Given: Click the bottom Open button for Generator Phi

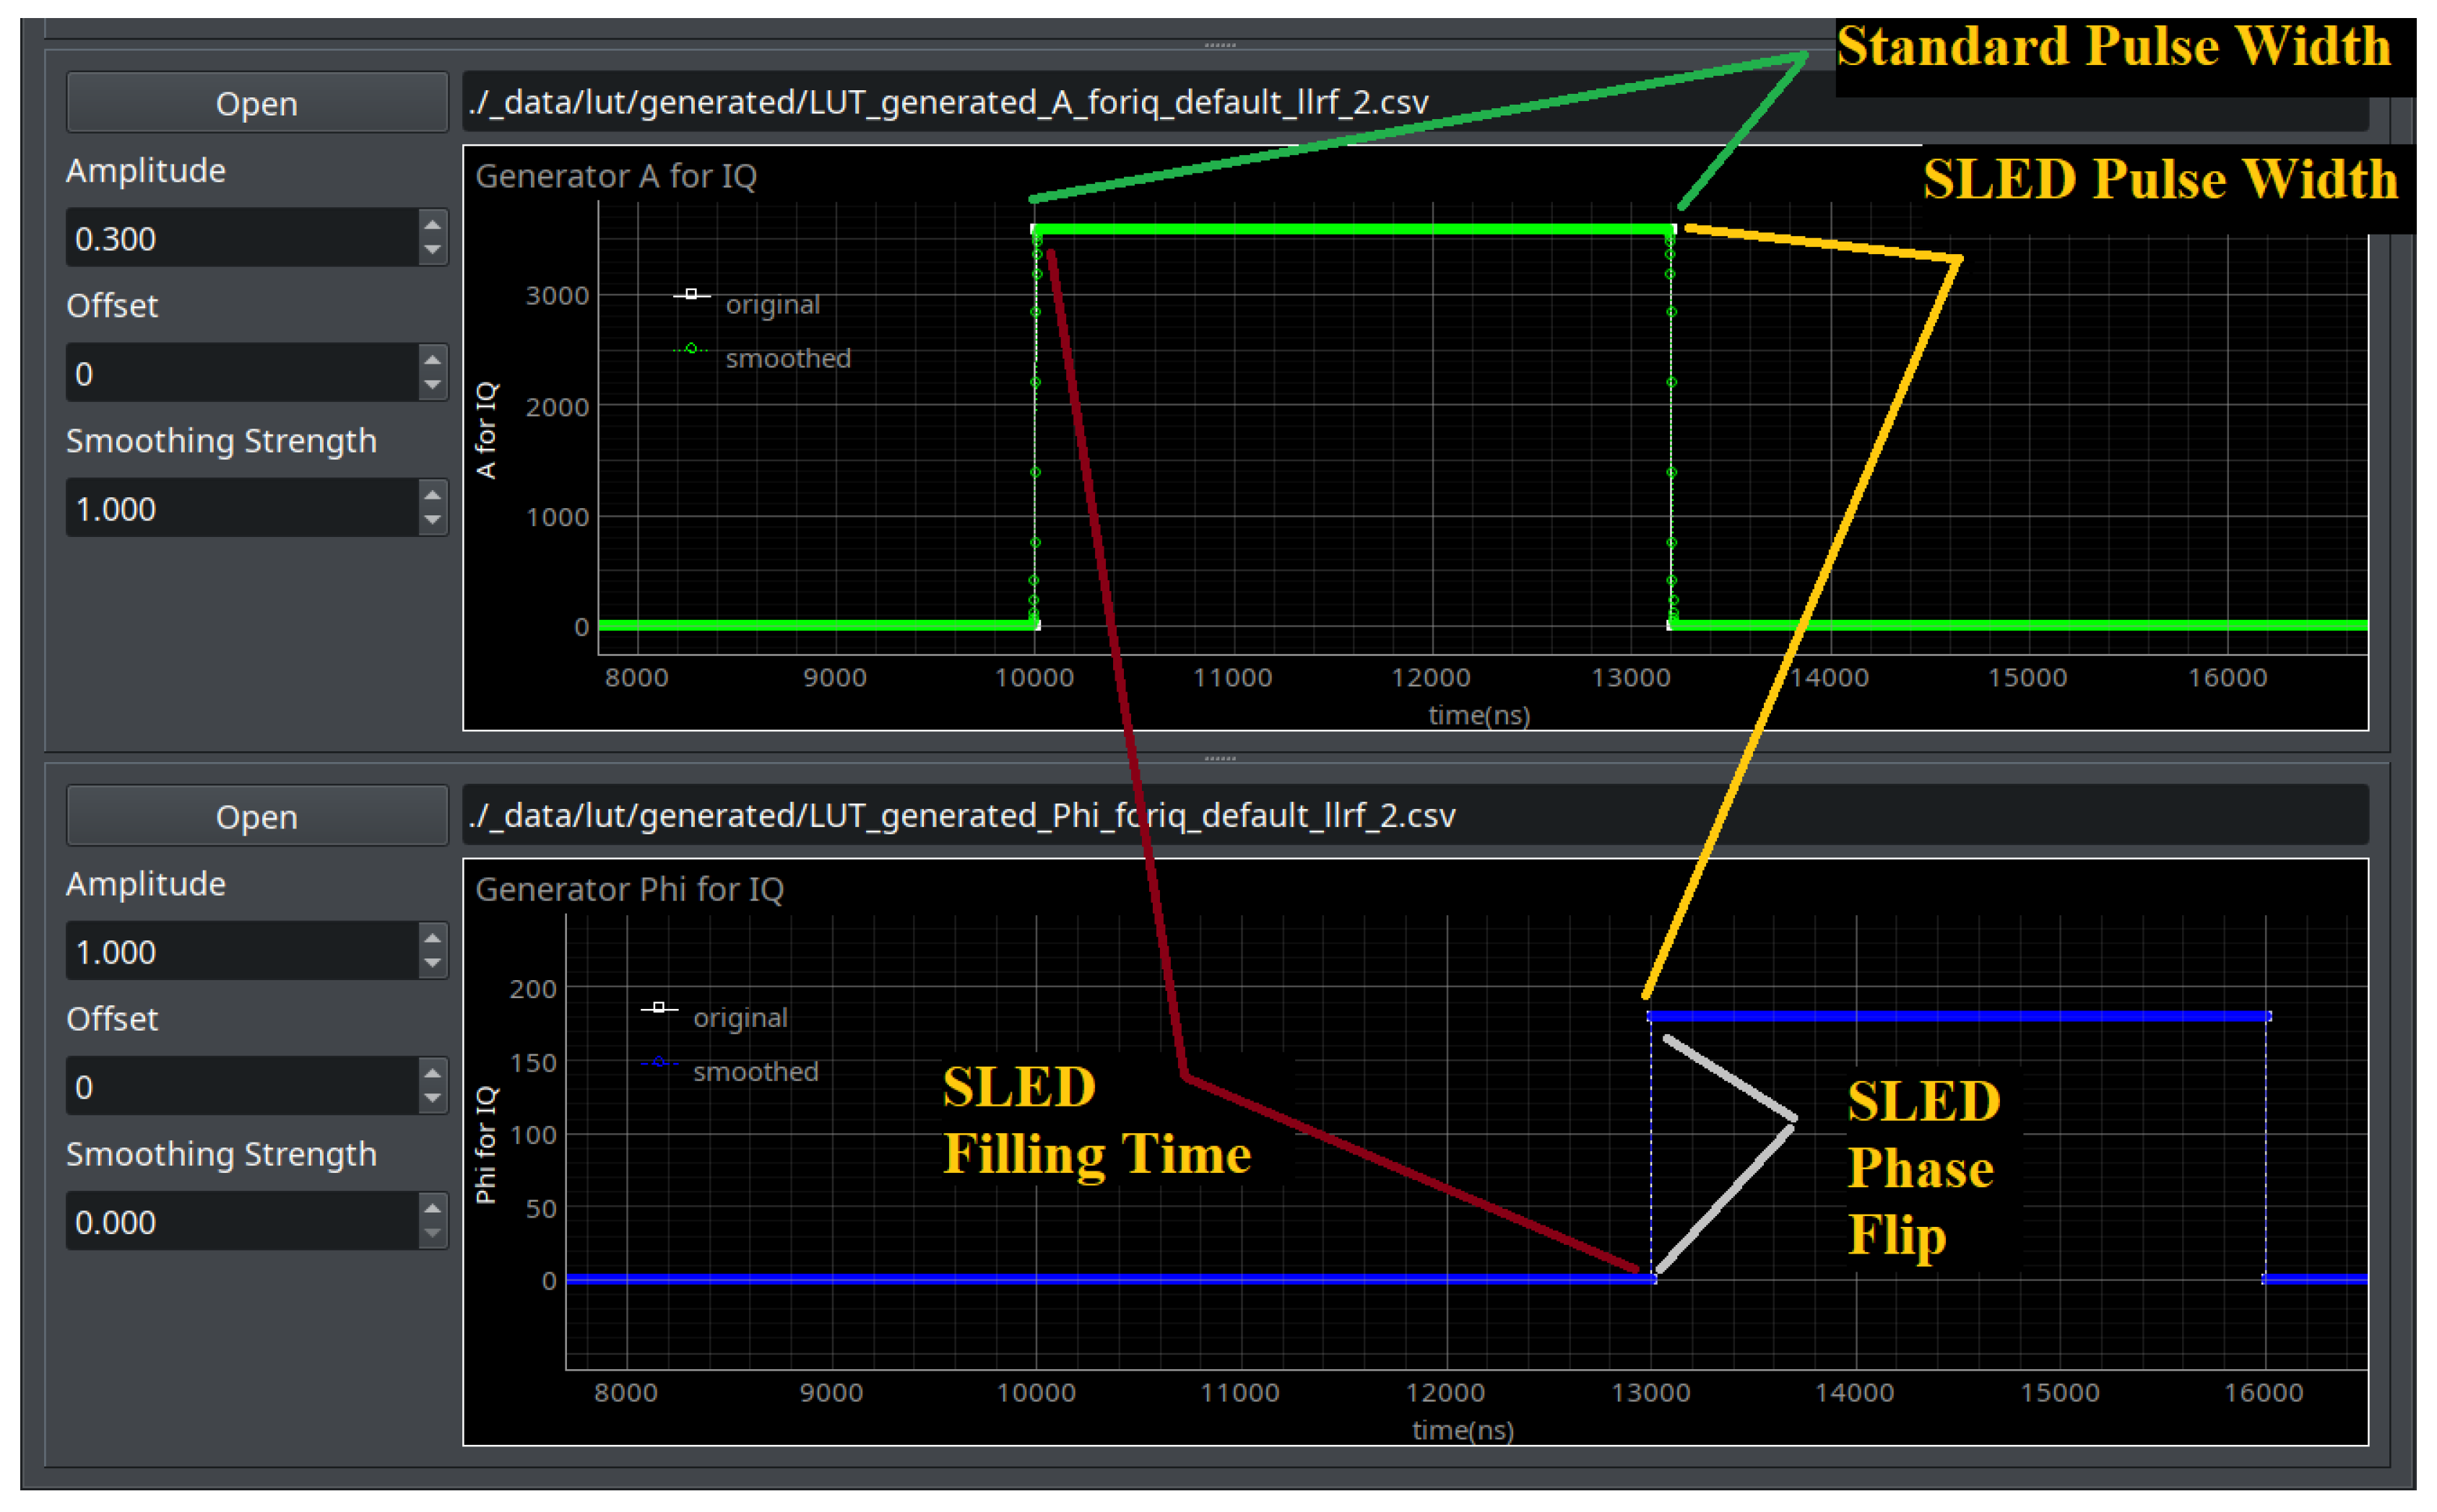Looking at the screenshot, I should [256, 816].
